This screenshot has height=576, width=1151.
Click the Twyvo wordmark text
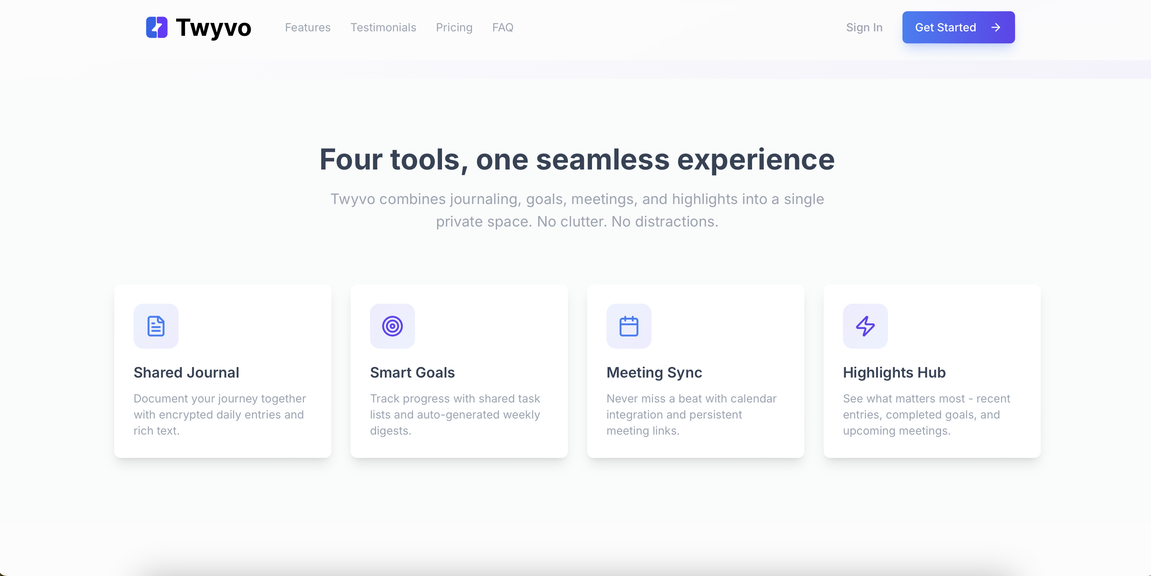214,27
